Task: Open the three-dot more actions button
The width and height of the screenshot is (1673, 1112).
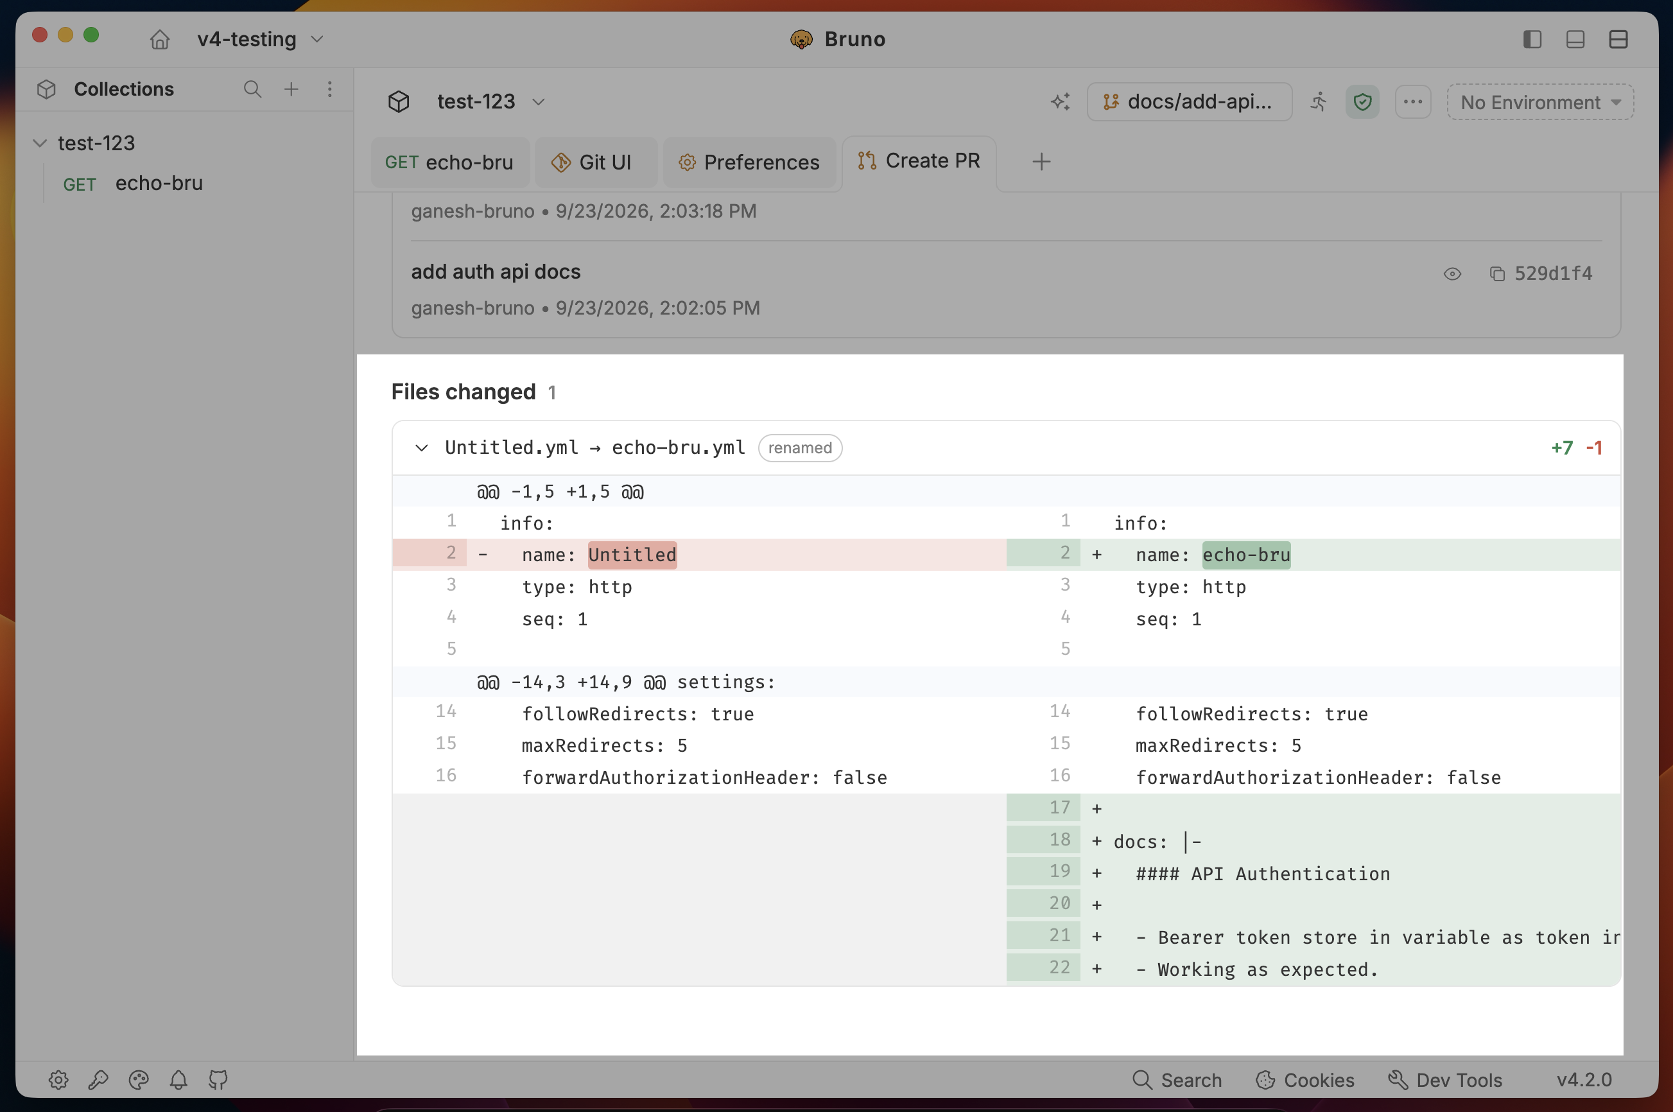Action: pyautogui.click(x=1413, y=101)
